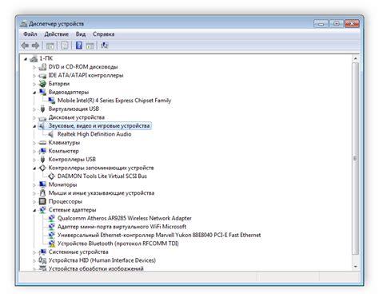Click the Системные устройства icon
379x301 pixels.
tap(42, 251)
